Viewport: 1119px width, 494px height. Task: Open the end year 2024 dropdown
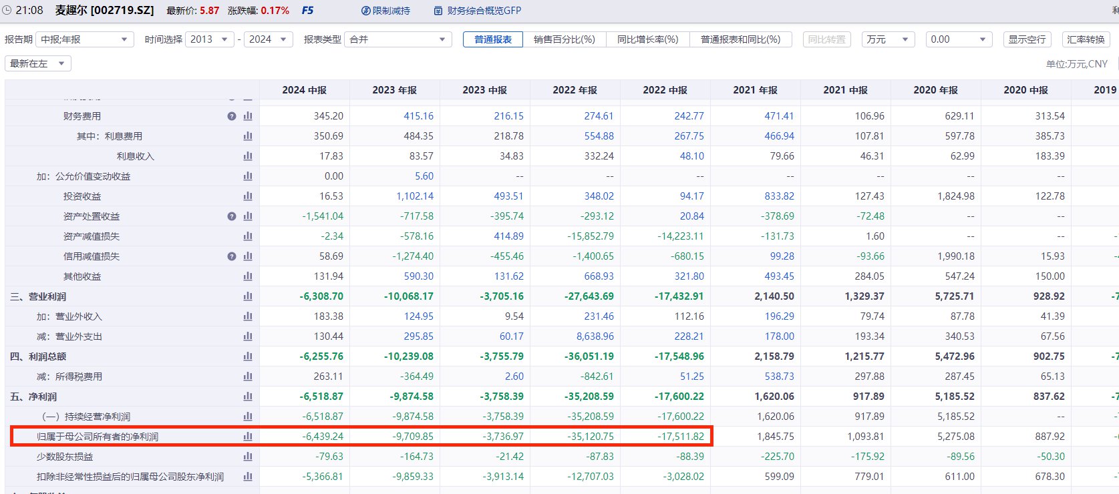pos(269,39)
